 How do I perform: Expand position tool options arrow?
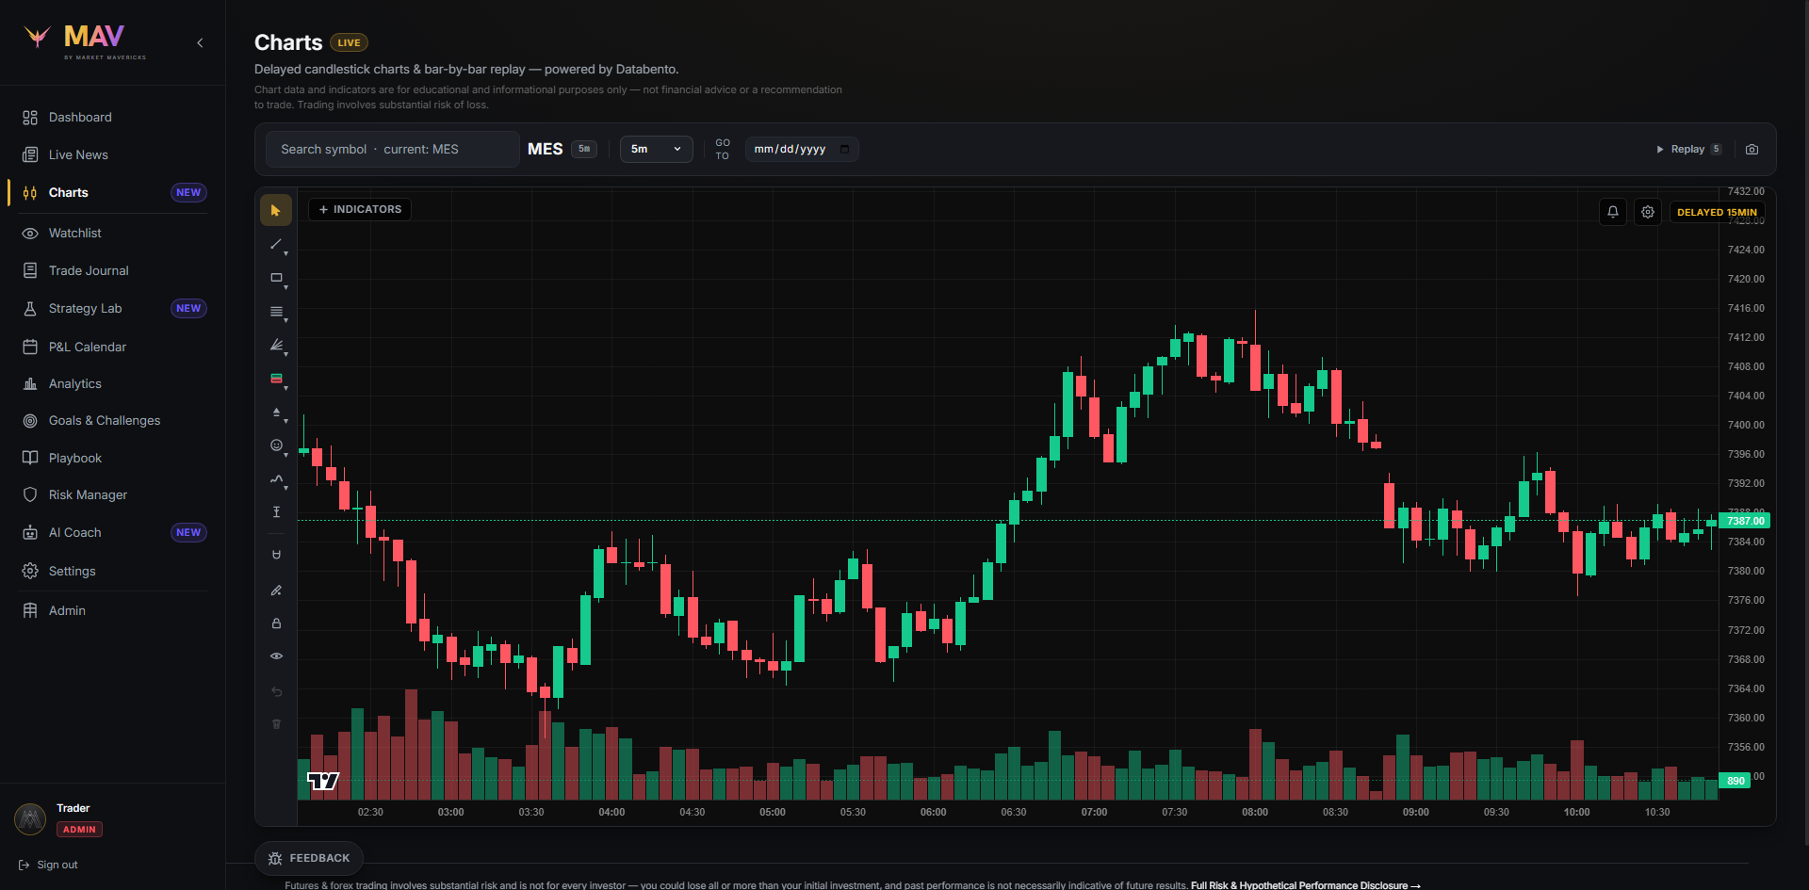pyautogui.click(x=286, y=387)
